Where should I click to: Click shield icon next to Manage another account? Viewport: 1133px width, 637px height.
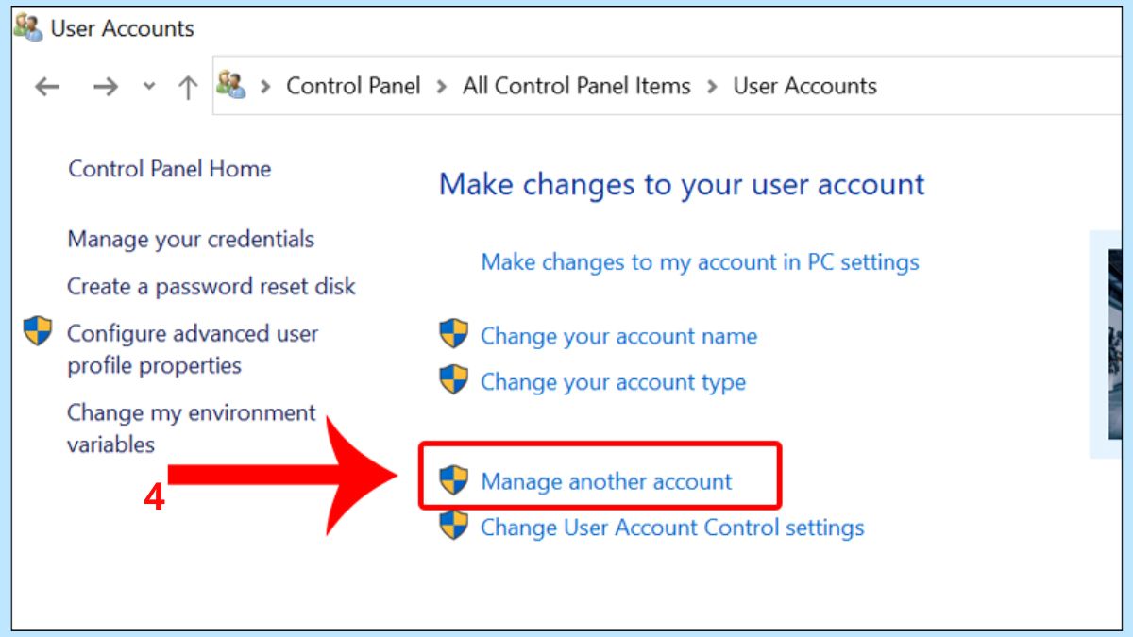[x=454, y=479]
